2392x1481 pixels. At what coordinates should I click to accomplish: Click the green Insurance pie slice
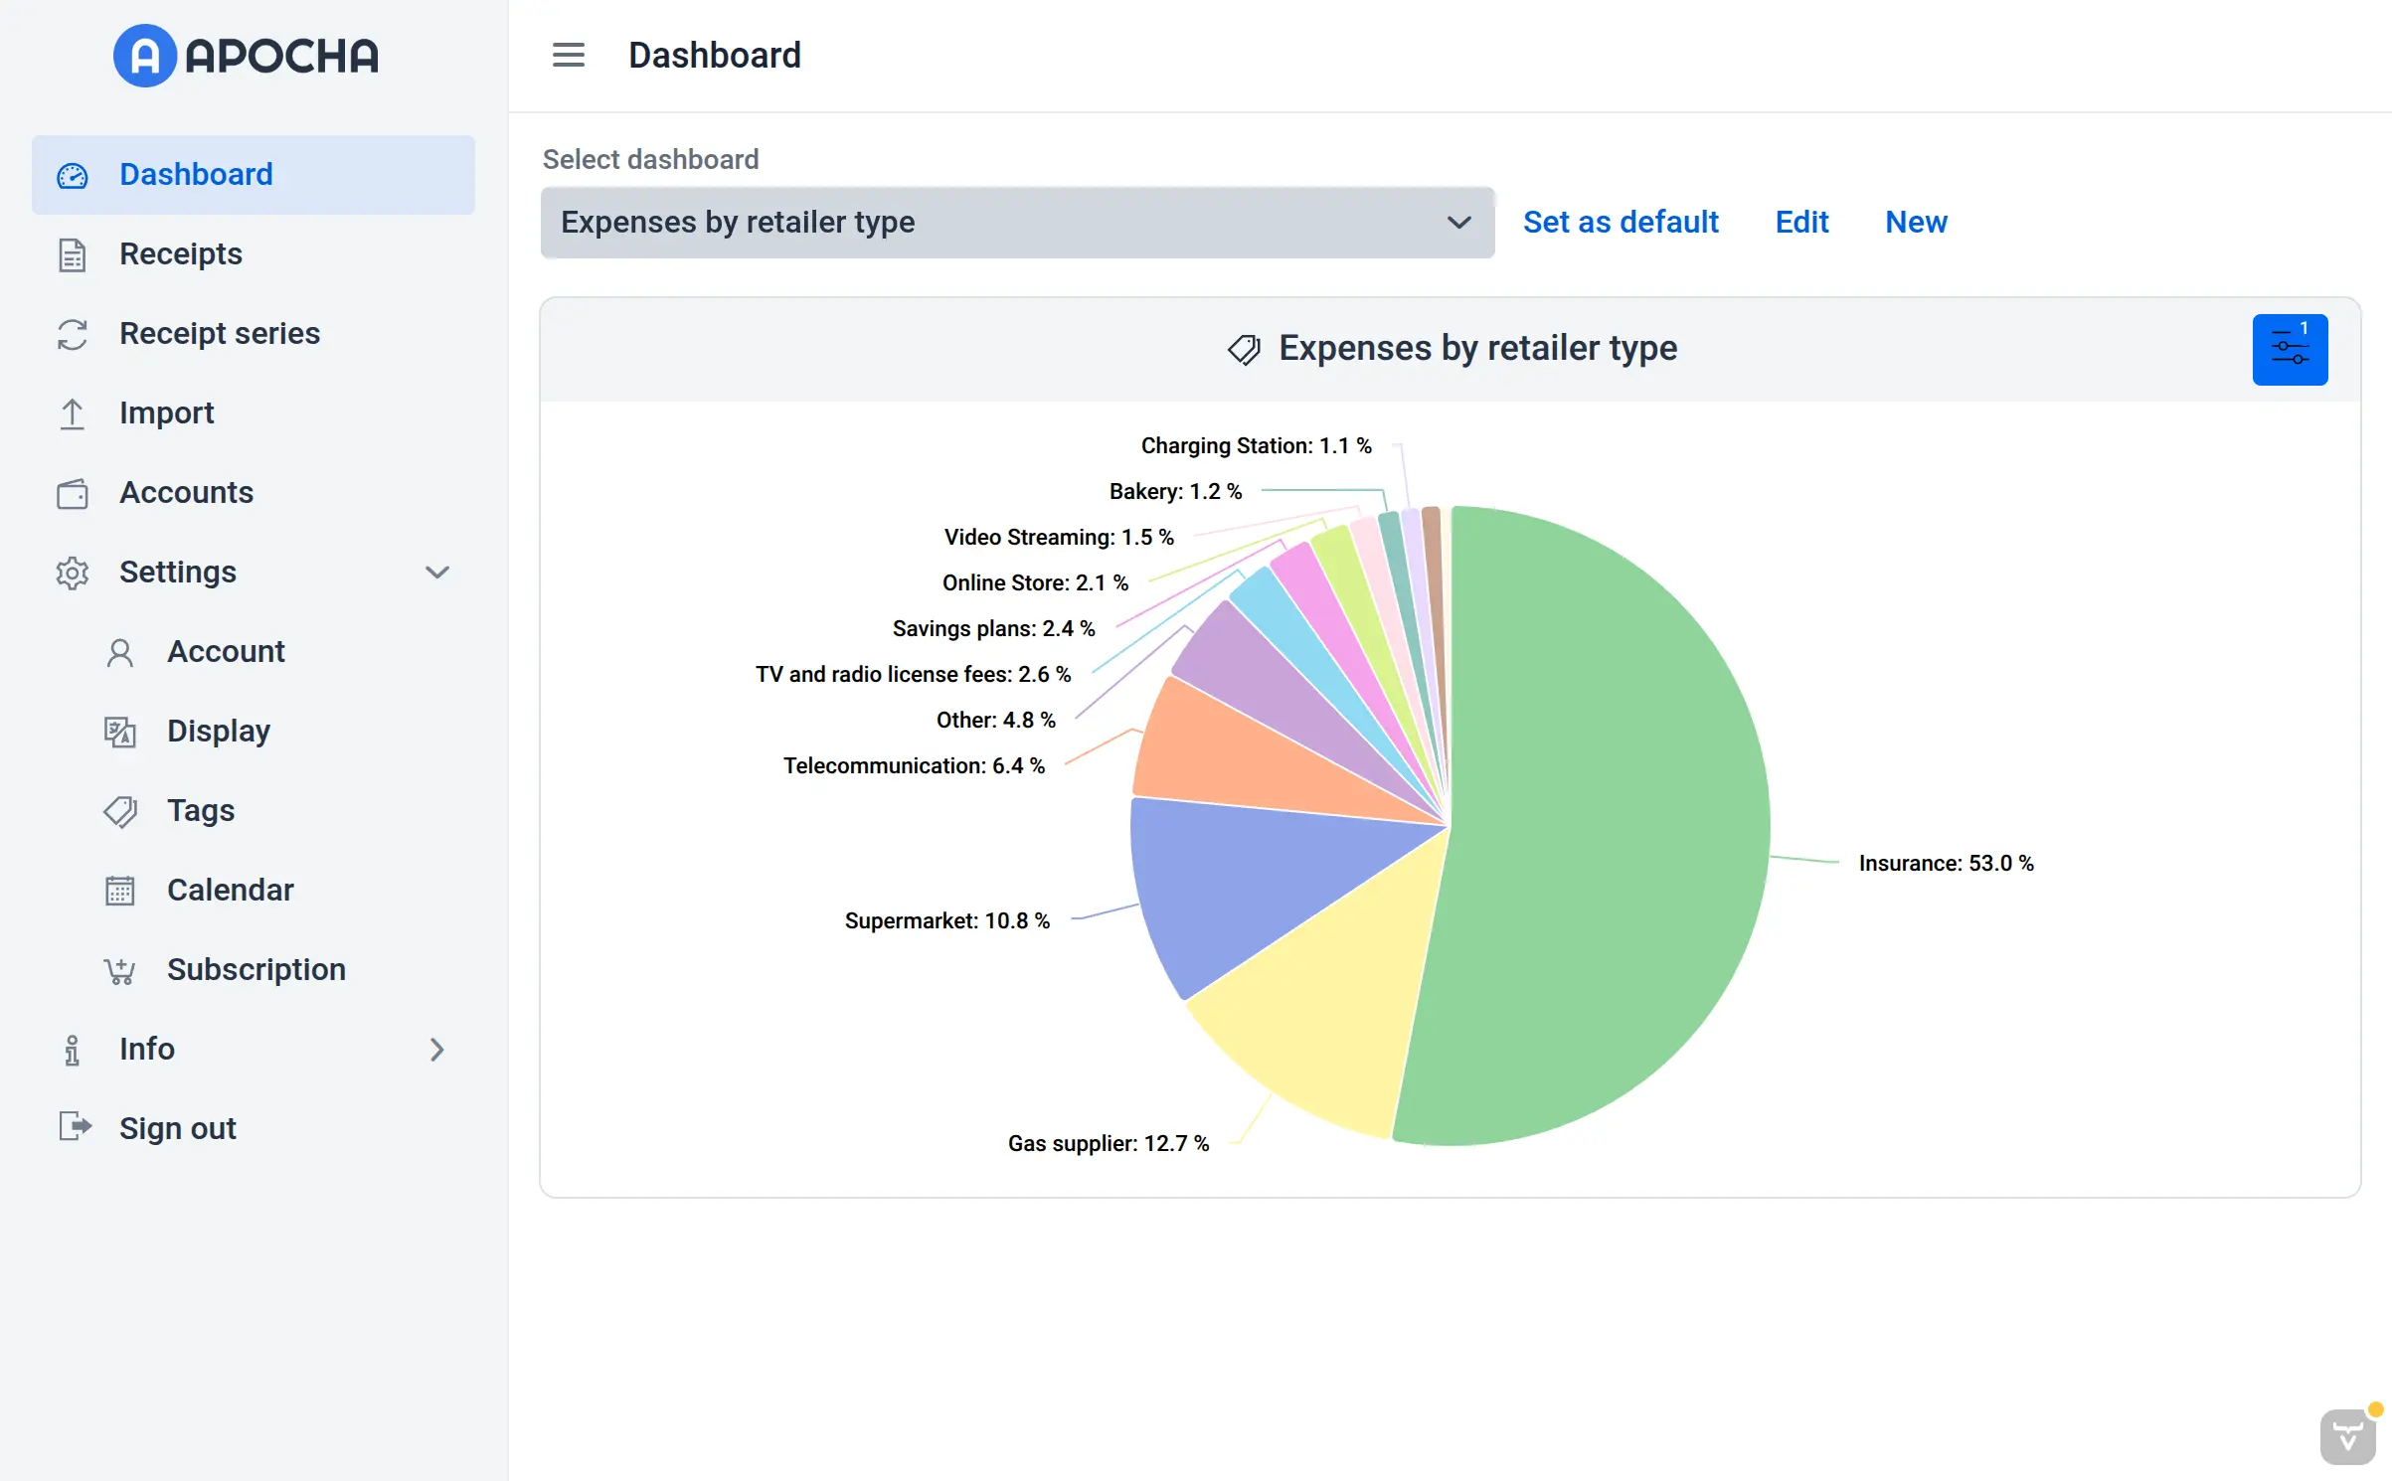click(1611, 825)
